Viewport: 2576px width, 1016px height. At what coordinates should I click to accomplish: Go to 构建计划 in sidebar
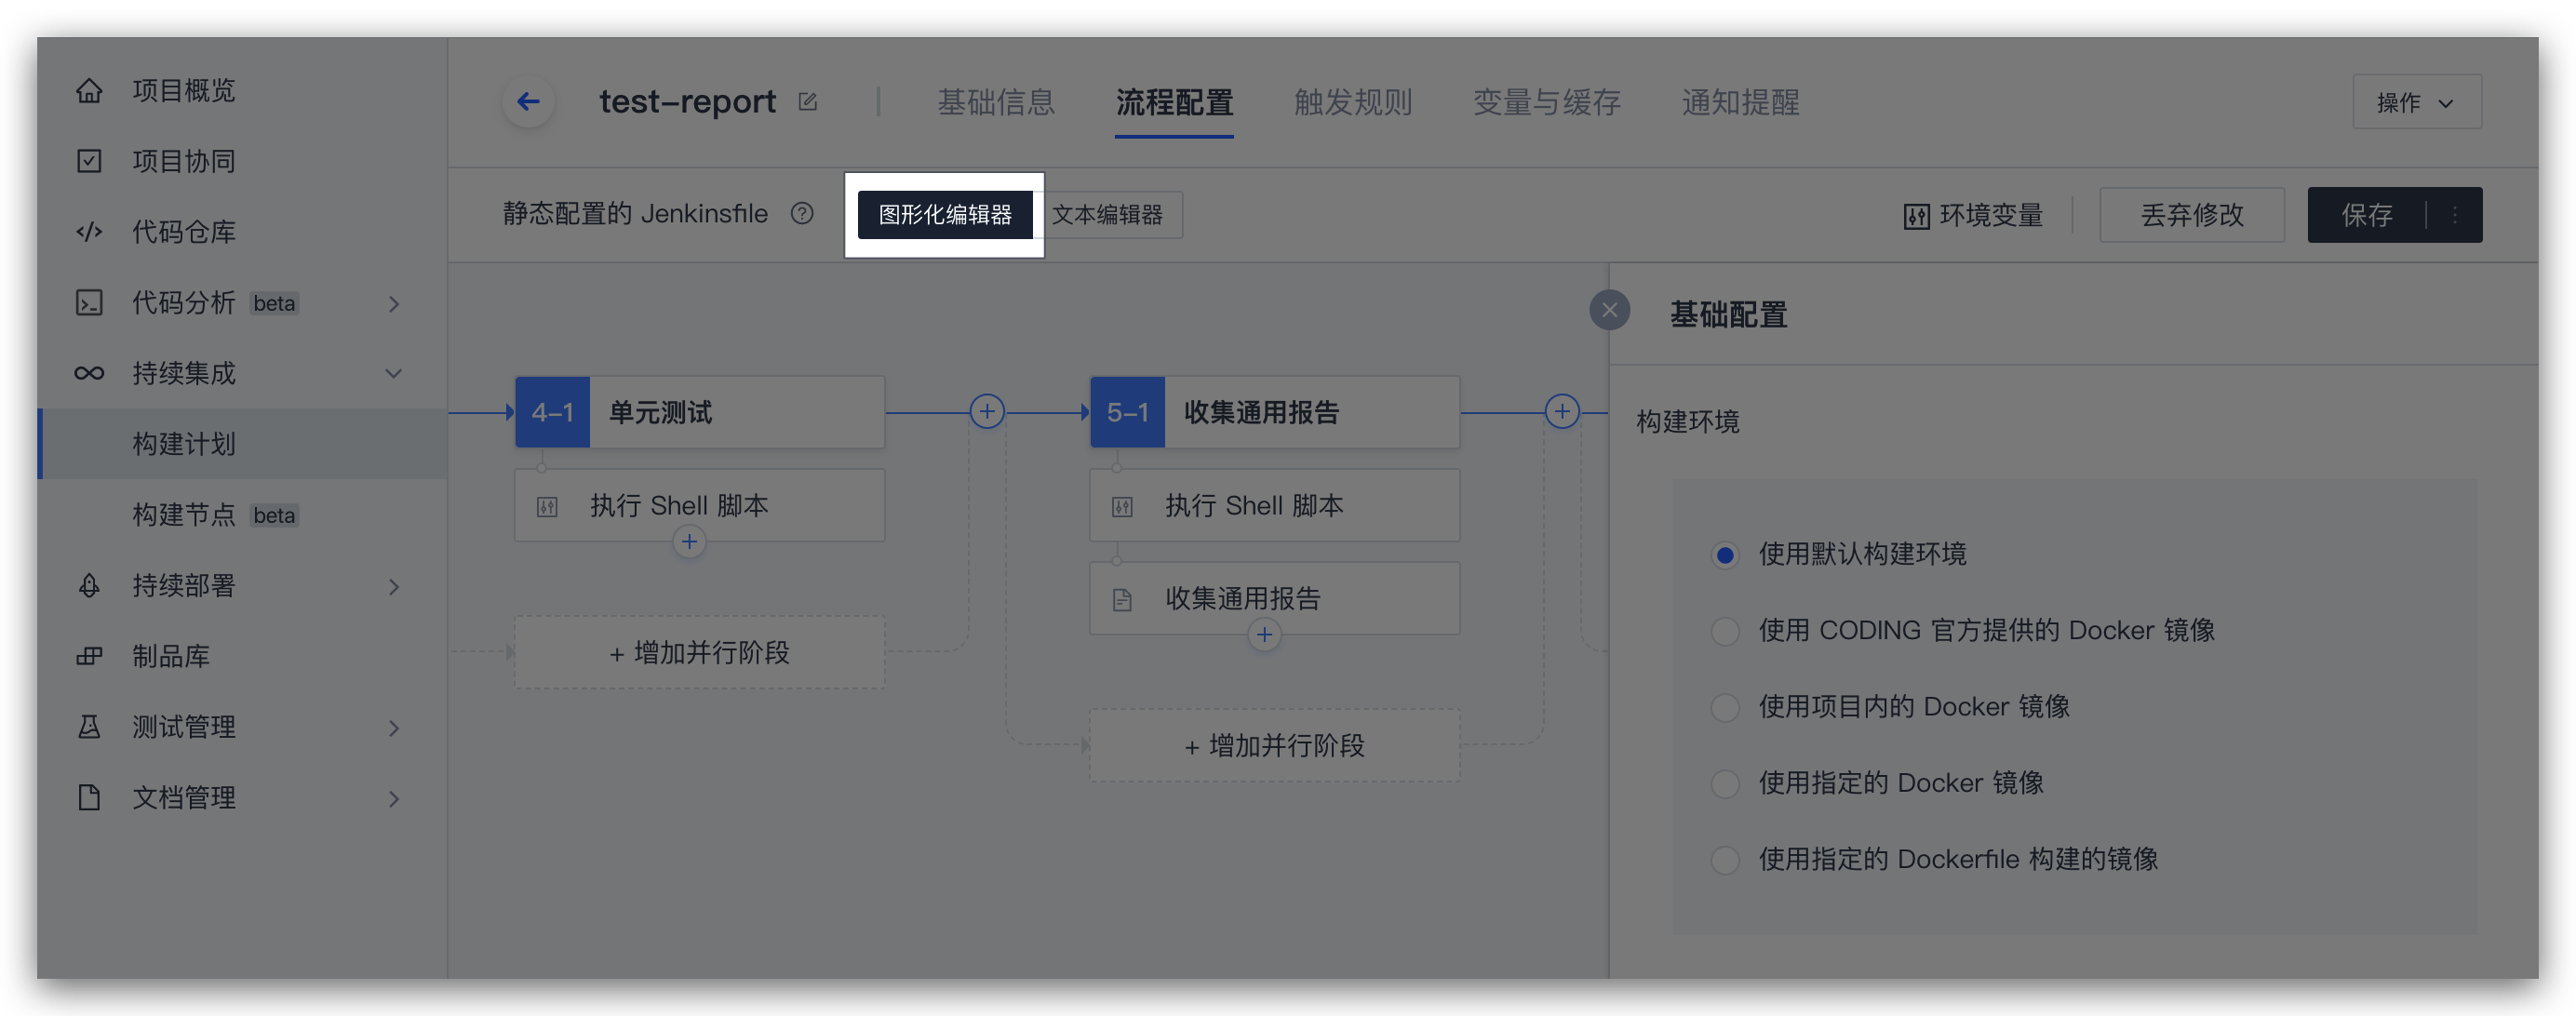pos(243,444)
